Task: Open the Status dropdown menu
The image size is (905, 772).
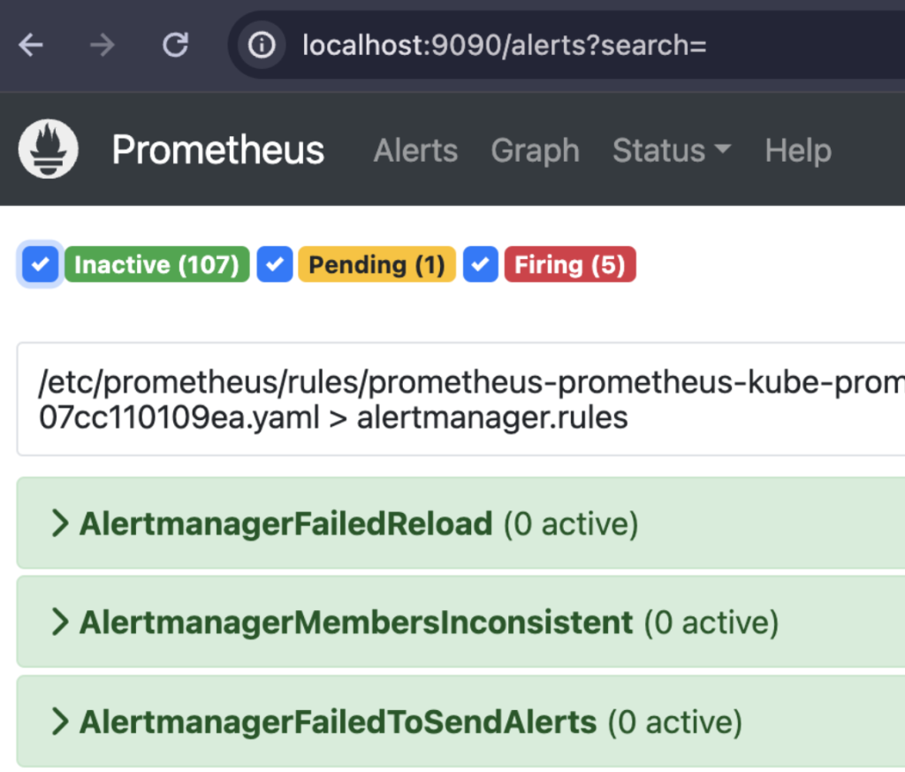Action: 672,150
